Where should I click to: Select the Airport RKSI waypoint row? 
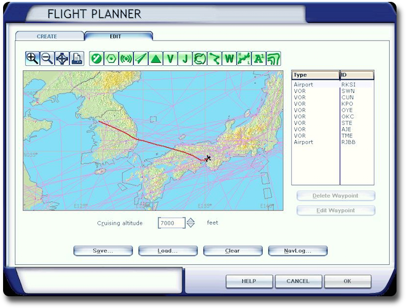point(332,84)
